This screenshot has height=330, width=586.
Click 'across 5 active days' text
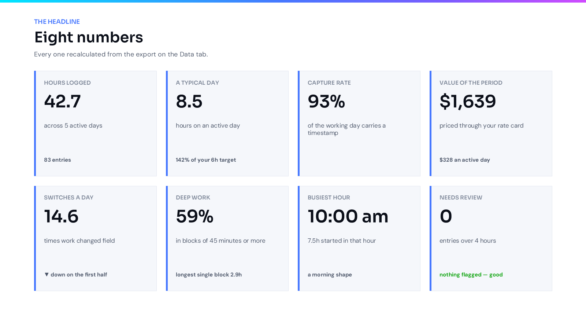[73, 125]
